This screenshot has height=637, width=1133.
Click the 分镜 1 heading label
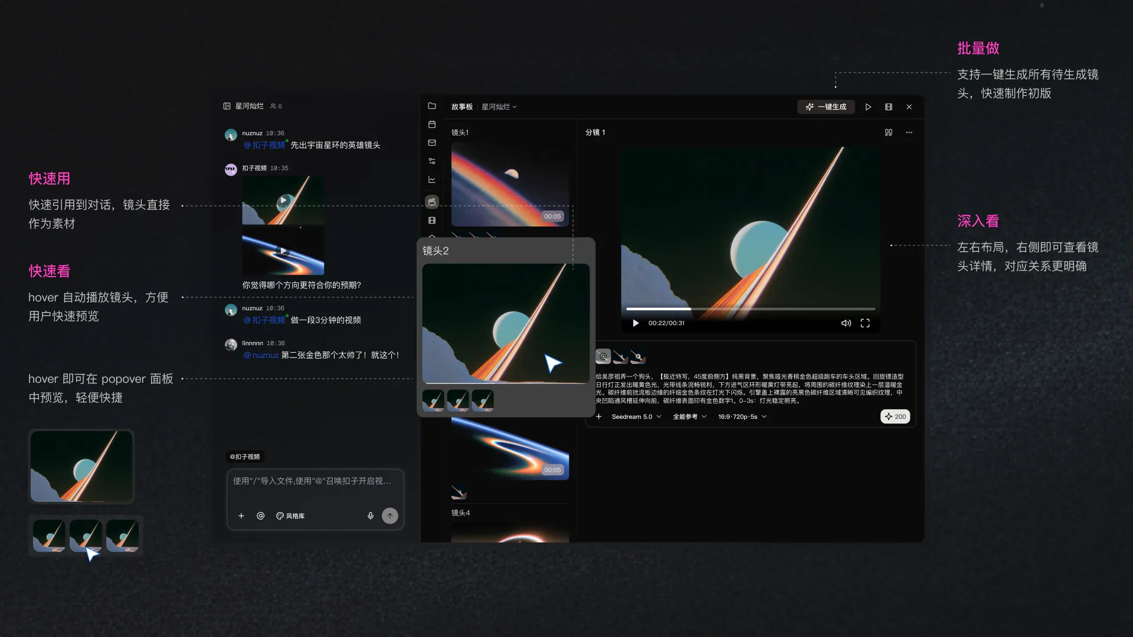coord(595,133)
